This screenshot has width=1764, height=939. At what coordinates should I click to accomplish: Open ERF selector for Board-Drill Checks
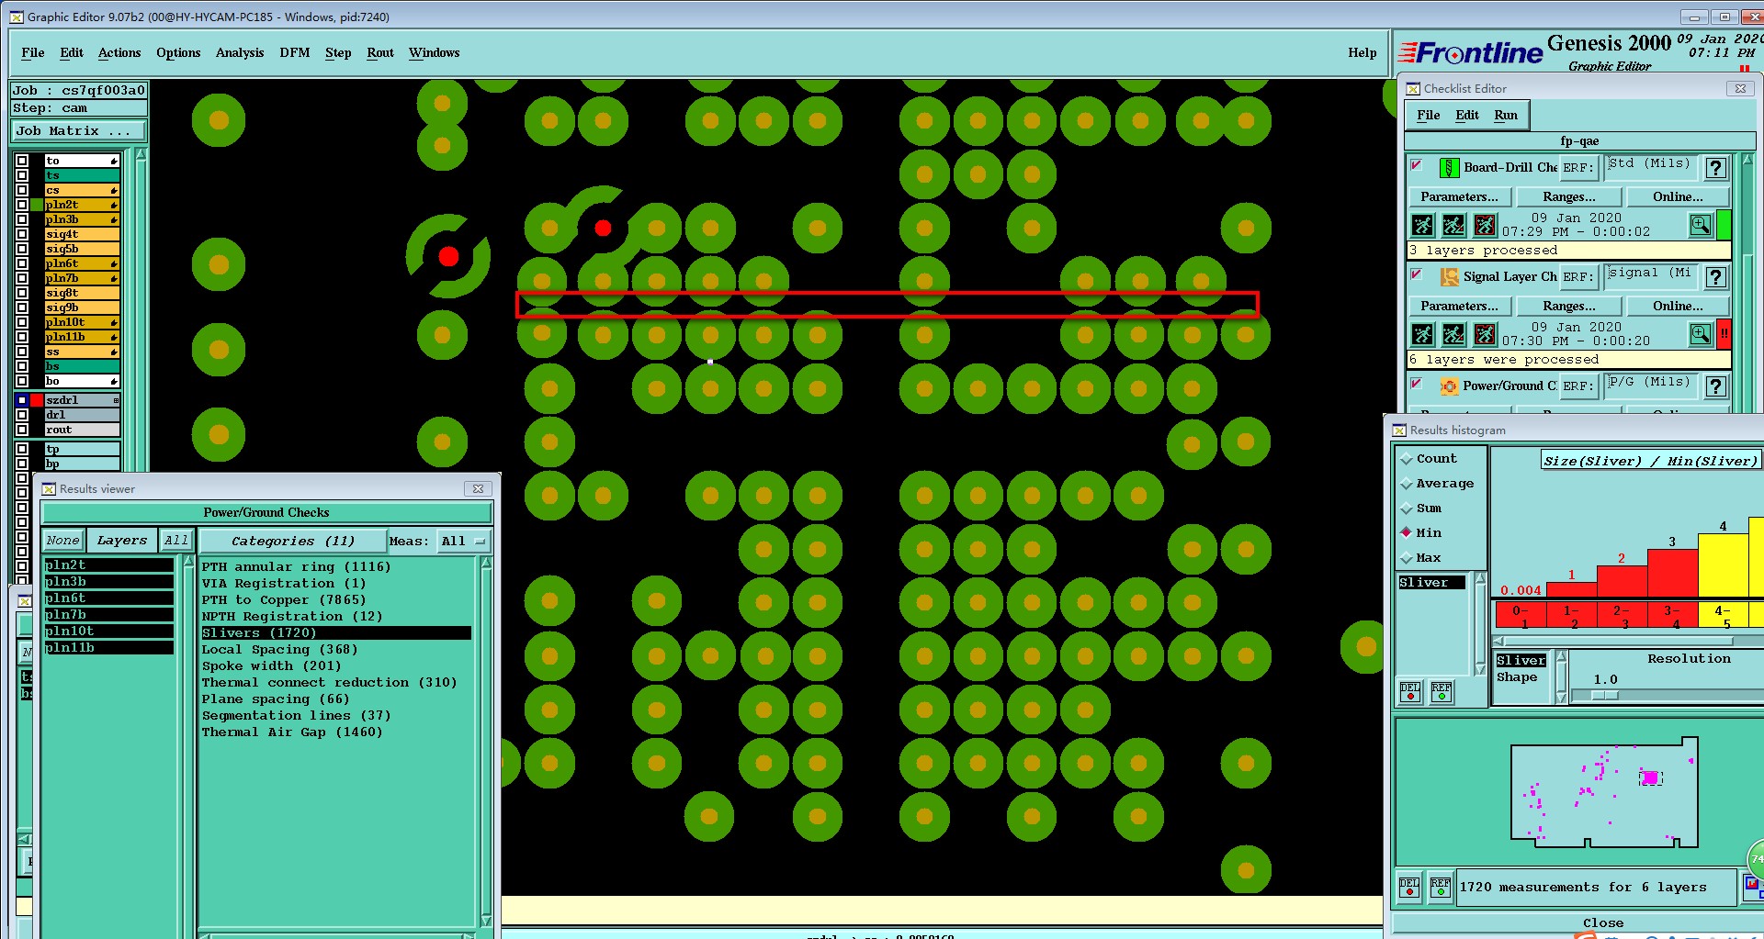point(1578,168)
